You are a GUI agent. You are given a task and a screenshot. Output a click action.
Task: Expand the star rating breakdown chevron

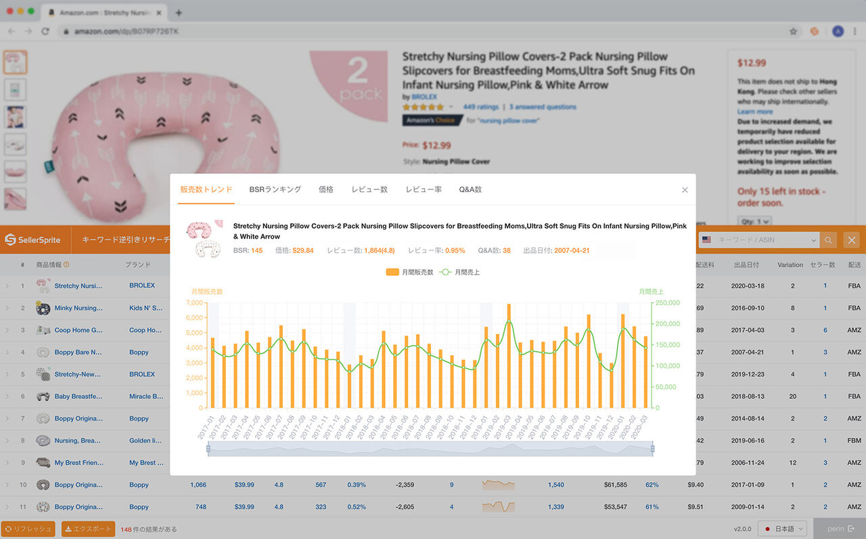pos(451,107)
